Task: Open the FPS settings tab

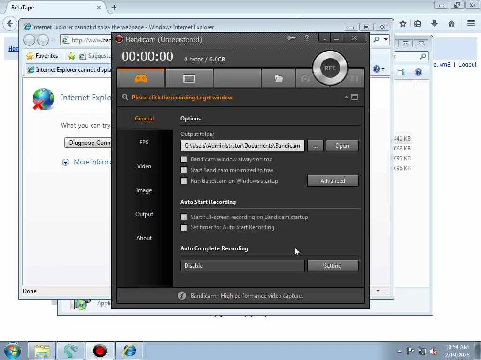Action: (x=144, y=142)
